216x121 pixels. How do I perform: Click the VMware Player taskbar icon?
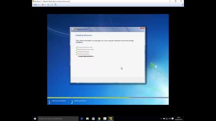click(x=111, y=119)
